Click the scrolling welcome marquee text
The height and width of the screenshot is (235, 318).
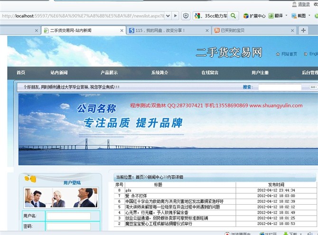point(71,87)
